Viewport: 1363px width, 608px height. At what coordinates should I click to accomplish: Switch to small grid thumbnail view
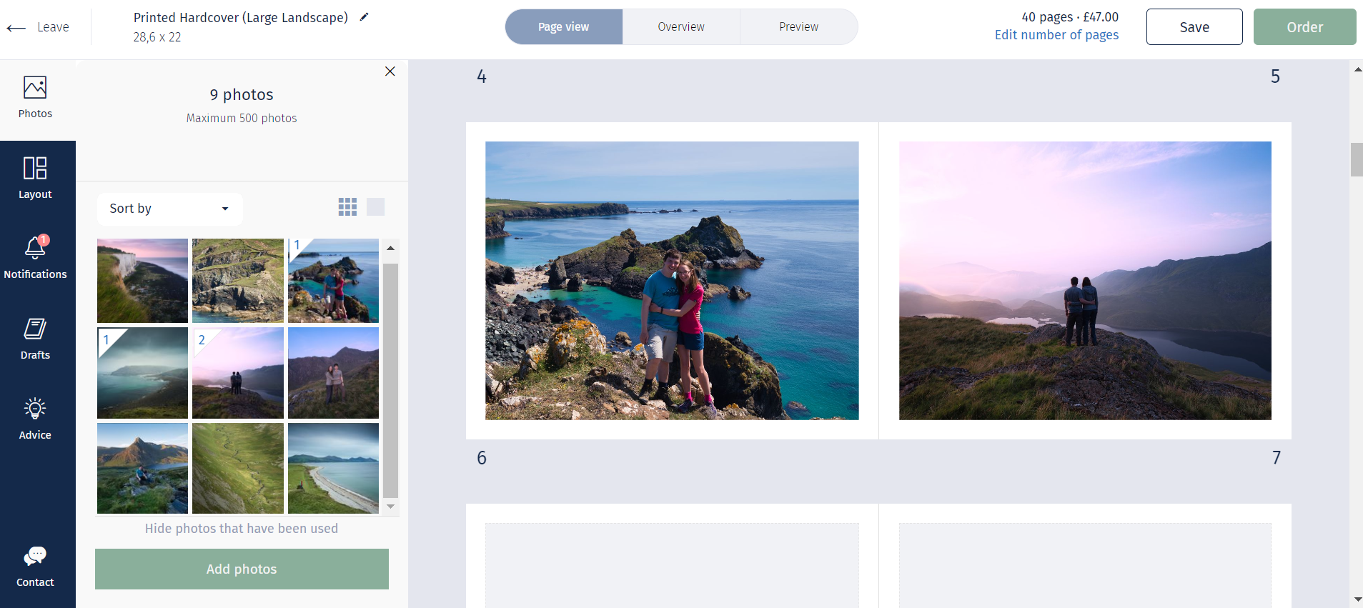[347, 207]
